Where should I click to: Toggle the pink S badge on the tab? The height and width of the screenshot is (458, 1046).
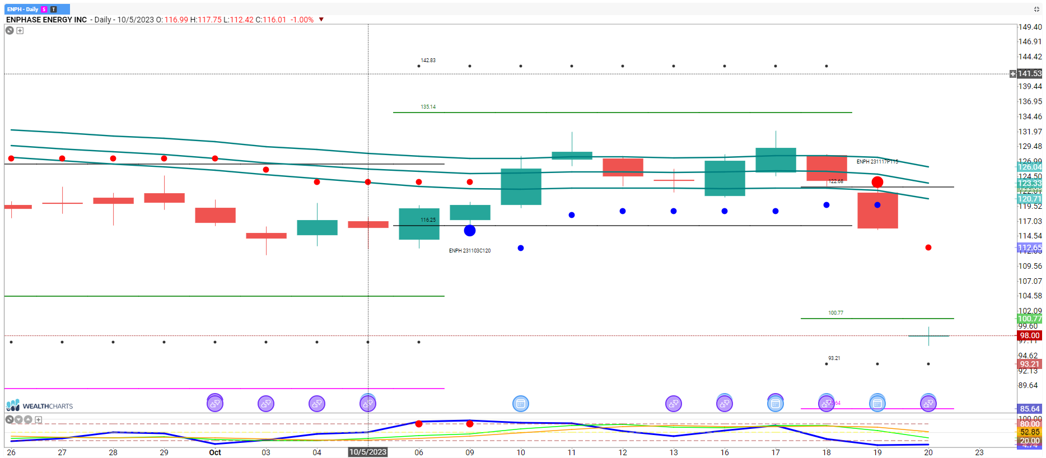point(44,10)
